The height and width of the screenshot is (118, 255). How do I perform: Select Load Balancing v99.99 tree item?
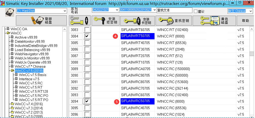point(32,50)
